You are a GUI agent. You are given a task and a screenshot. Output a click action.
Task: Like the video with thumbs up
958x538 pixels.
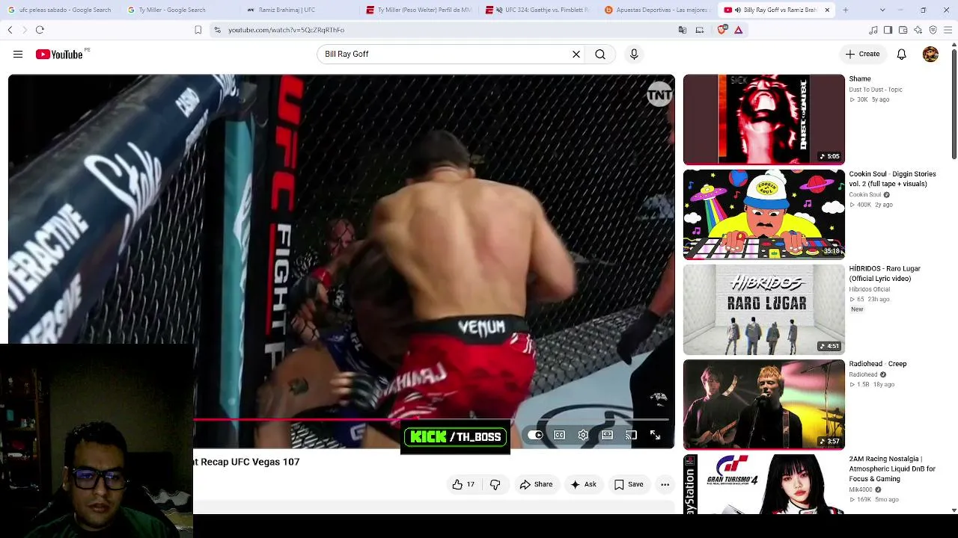pos(463,484)
